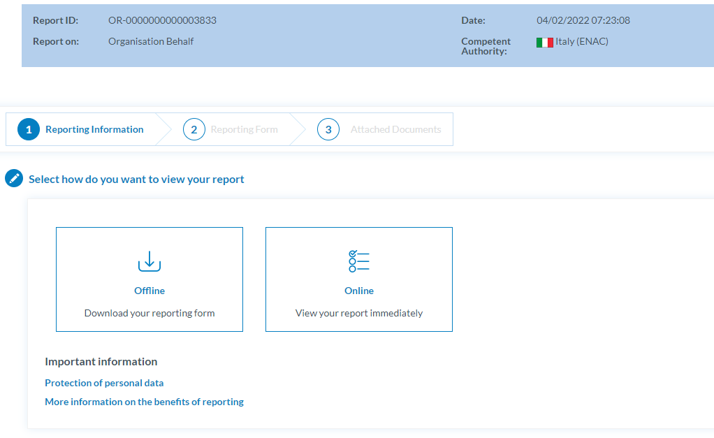Click the Report ID number value
714x438 pixels.
click(162, 20)
